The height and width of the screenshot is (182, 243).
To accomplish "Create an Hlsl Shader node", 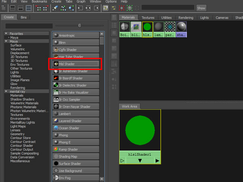I will (x=76, y=64).
